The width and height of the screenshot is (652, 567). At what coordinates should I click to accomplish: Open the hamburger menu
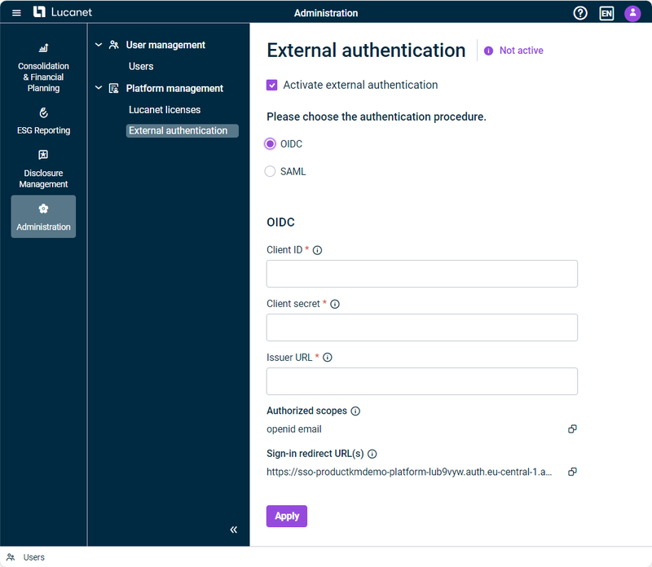pos(16,12)
